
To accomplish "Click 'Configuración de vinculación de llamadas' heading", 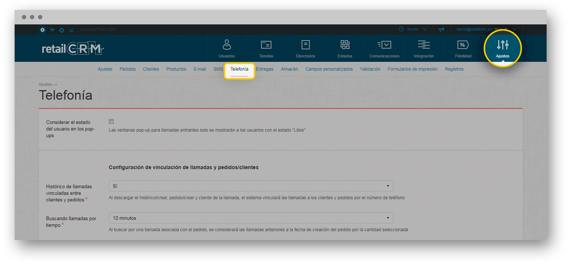I will pos(183,168).
